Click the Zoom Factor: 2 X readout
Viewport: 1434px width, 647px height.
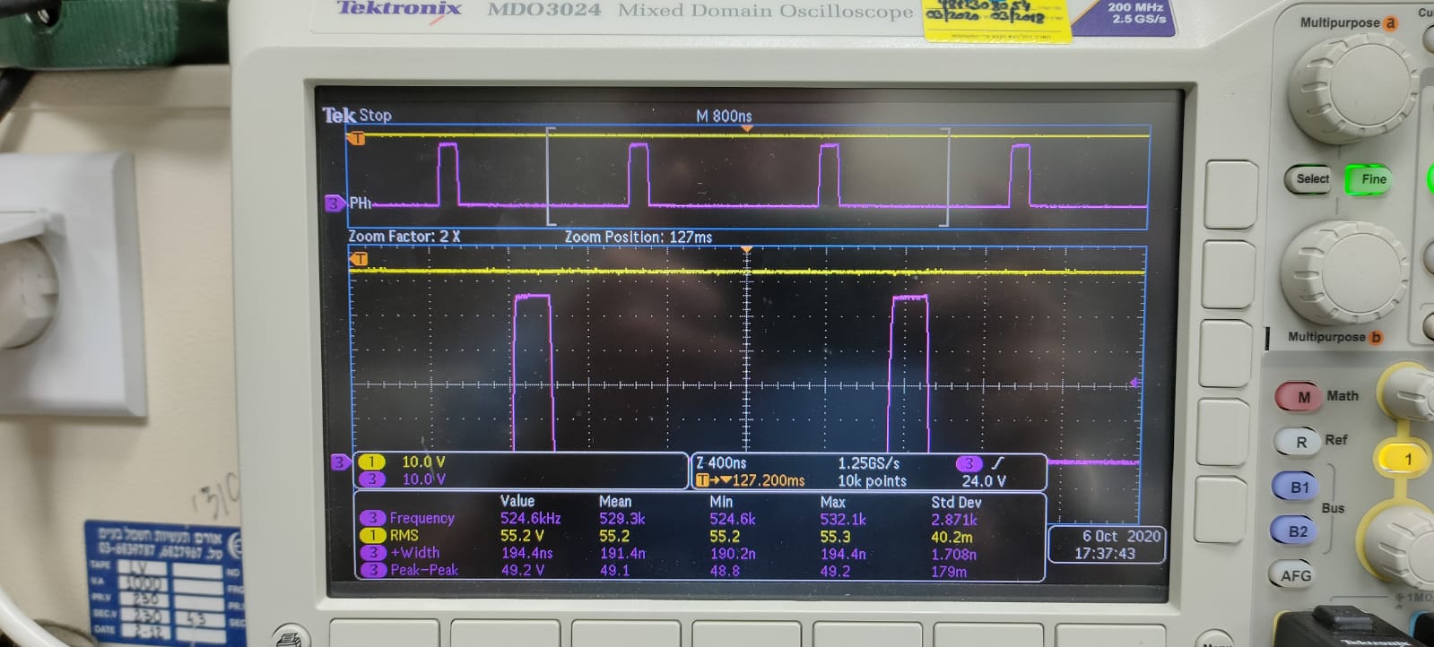[404, 237]
